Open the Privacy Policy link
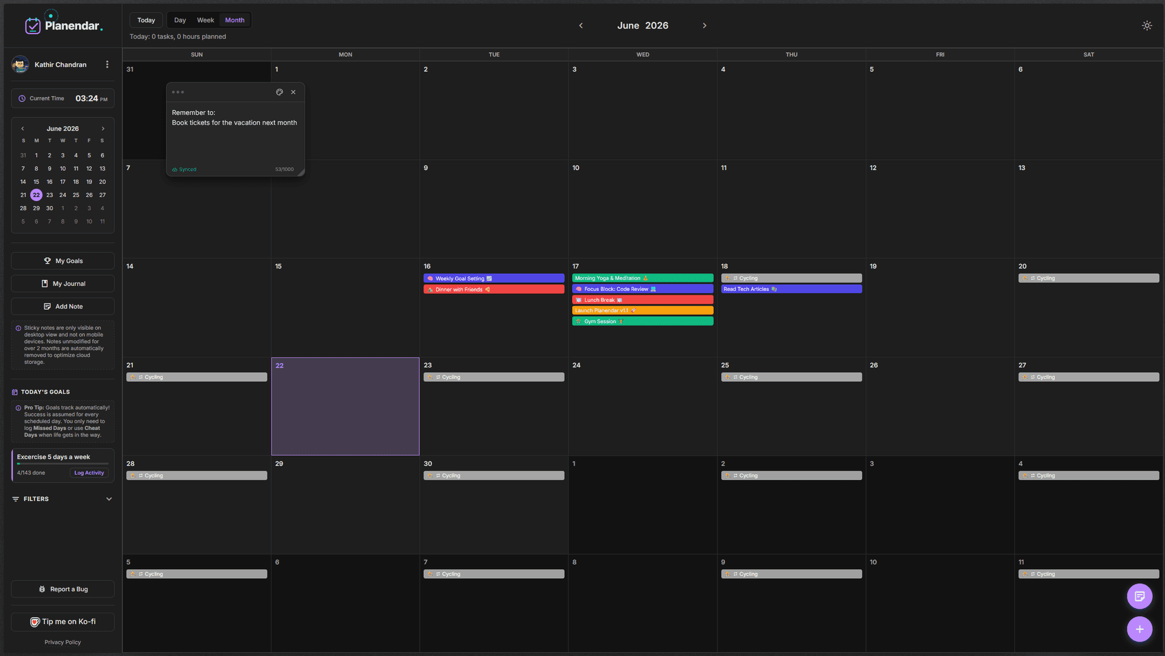Viewport: 1165px width, 656px height. click(x=63, y=642)
